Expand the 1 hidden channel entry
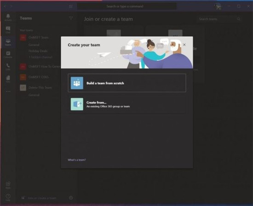Image resolution: width=253 pixels, height=206 pixels. tap(40, 57)
